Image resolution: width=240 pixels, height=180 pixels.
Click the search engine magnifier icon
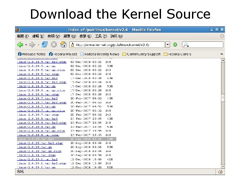pos(186,45)
